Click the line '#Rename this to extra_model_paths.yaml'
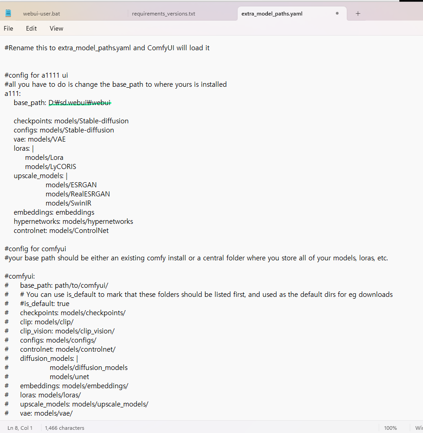This screenshot has height=433, width=423. [107, 48]
